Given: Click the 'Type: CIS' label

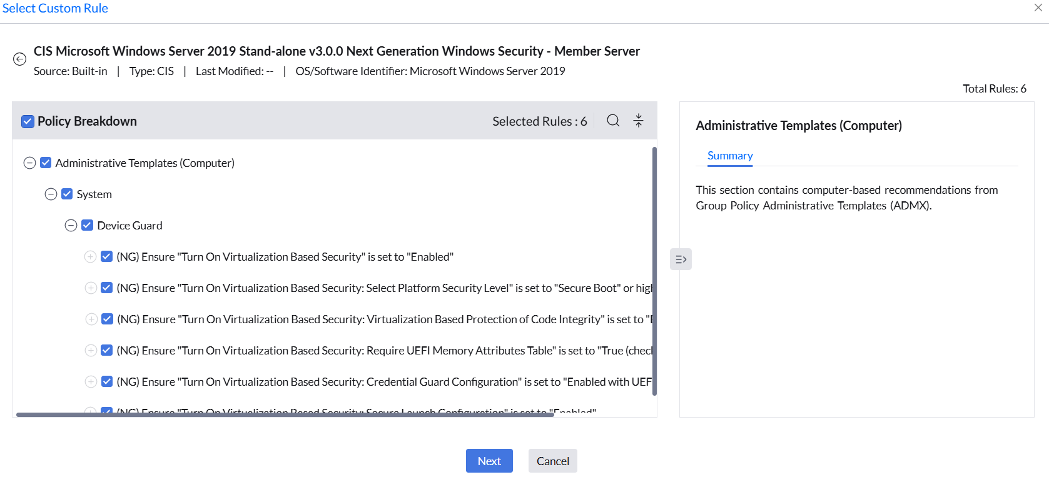Looking at the screenshot, I should [x=151, y=71].
